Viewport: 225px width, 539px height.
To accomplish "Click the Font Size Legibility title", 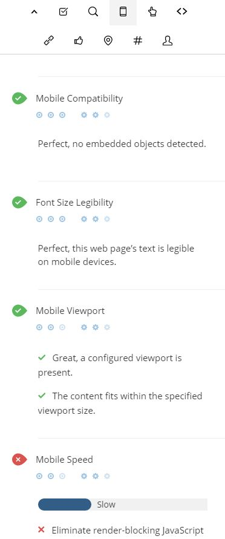I will [74, 203].
